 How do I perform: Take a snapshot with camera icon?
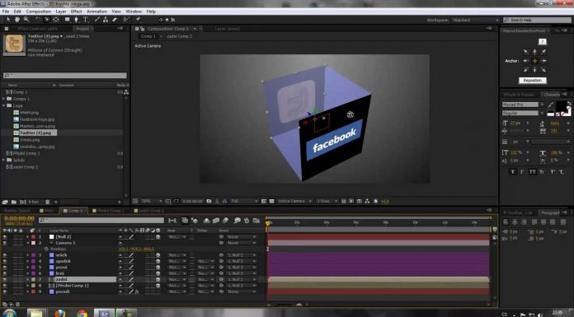[x=209, y=201]
